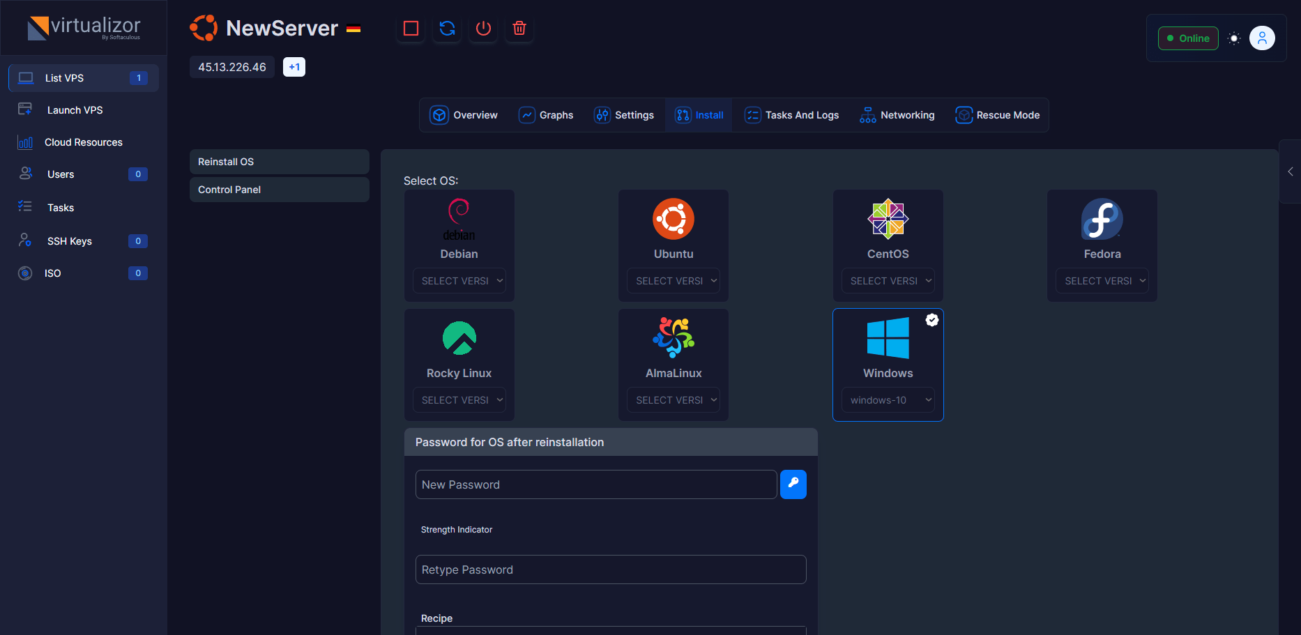This screenshot has height=635, width=1301.
Task: Click the ISO disc icon
Action: (x=25, y=273)
